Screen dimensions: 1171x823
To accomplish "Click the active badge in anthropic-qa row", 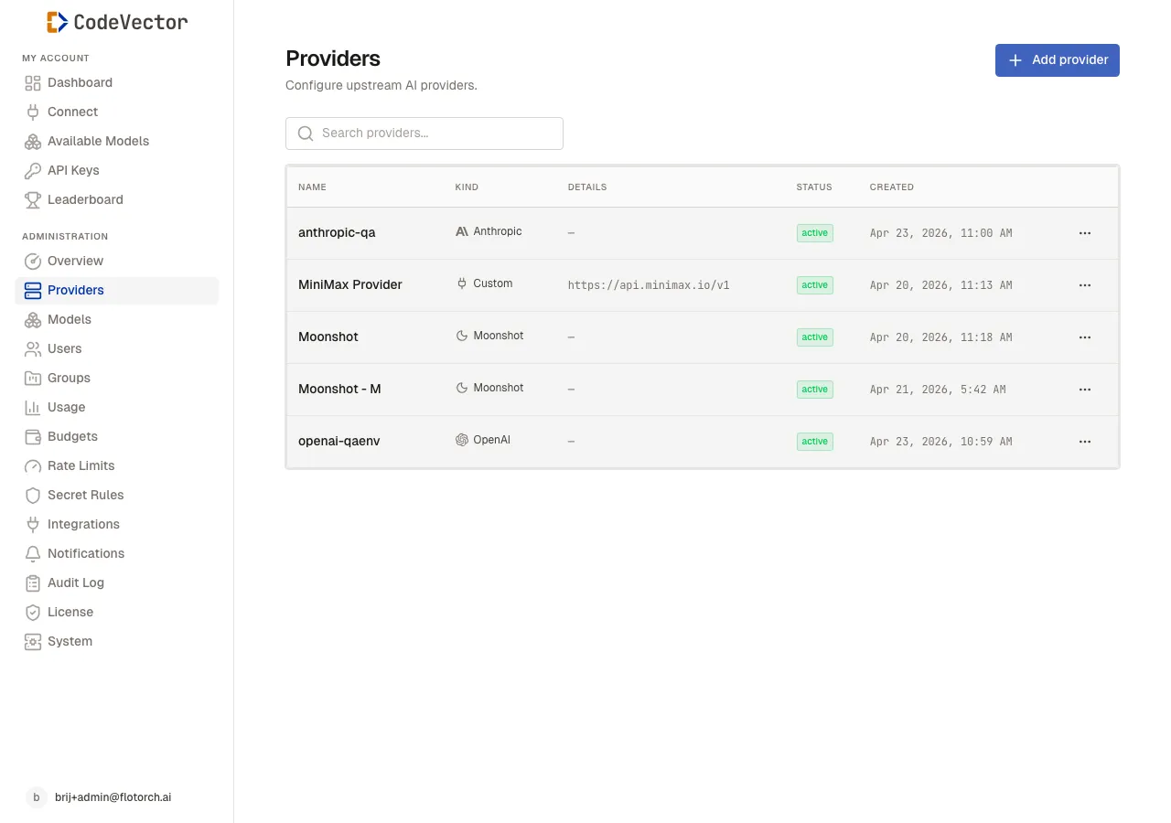I will click(x=815, y=233).
